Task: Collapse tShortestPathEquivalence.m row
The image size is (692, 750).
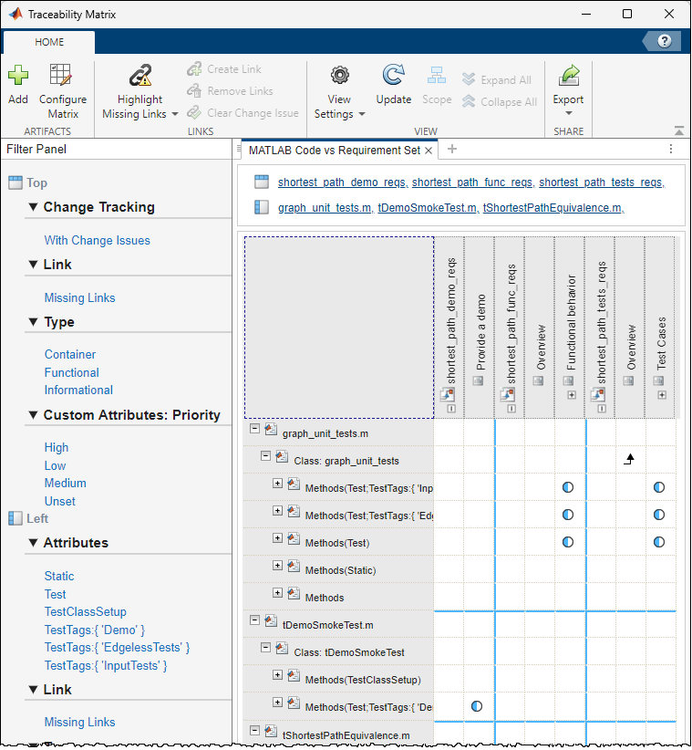Action: [254, 730]
